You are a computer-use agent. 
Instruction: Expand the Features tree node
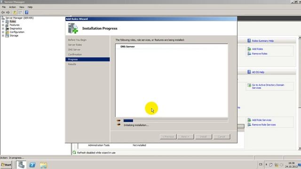[3, 25]
